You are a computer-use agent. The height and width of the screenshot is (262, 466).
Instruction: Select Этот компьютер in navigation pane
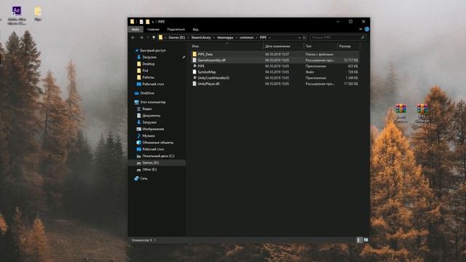pyautogui.click(x=153, y=102)
